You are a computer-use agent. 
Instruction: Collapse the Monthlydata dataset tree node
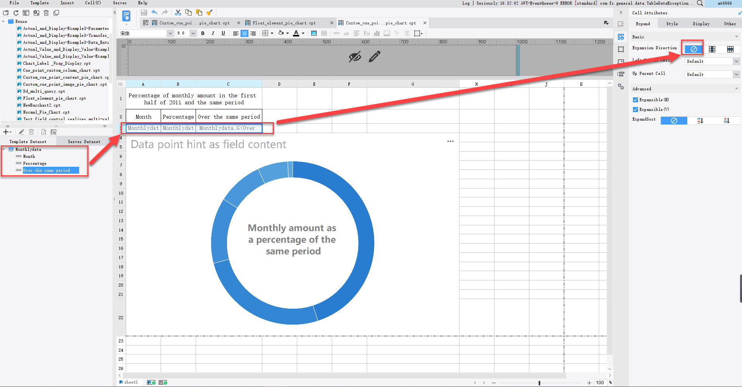[x=3, y=149]
